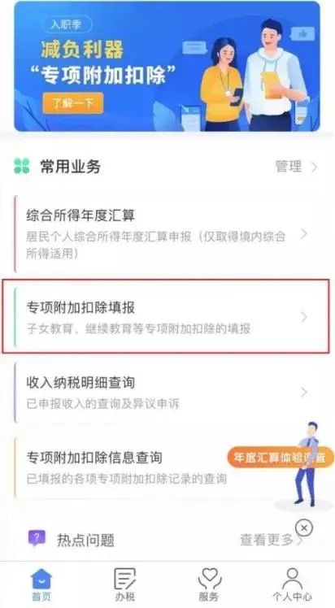Go to 个人中心 person icon

coord(293,579)
